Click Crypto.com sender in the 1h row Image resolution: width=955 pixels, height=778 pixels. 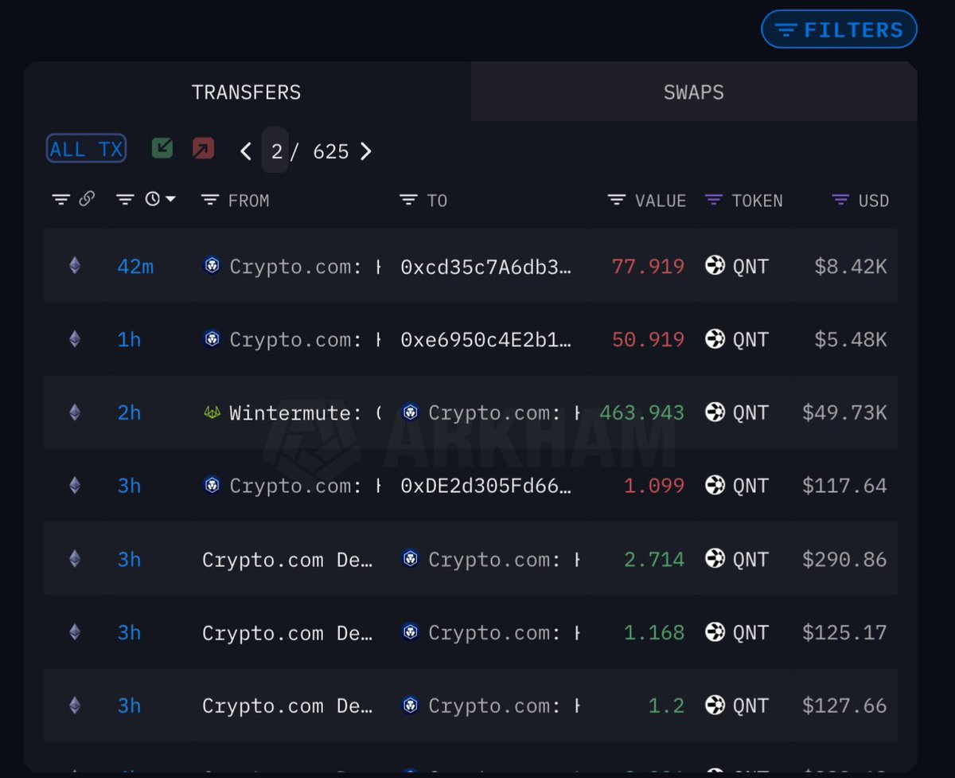click(x=305, y=339)
